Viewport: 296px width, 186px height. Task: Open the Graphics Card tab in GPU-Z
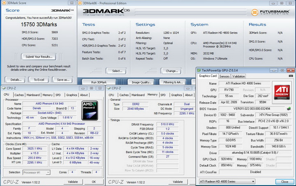click(208, 76)
